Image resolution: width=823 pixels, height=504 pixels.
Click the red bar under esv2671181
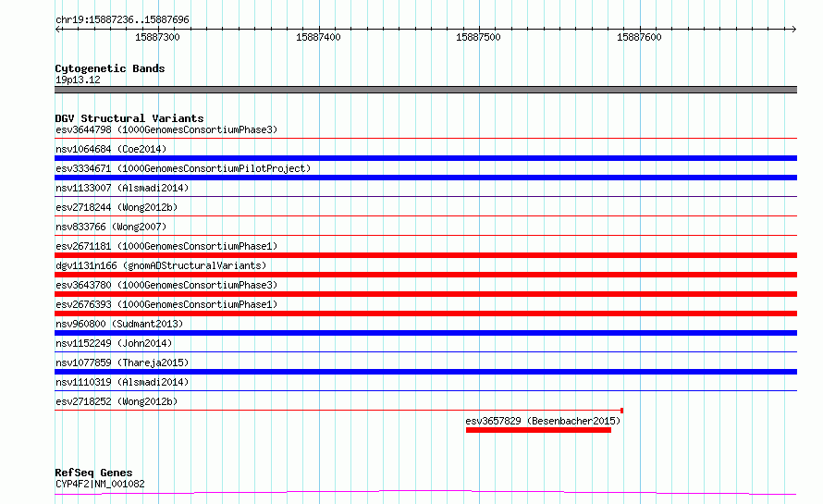coord(425,255)
